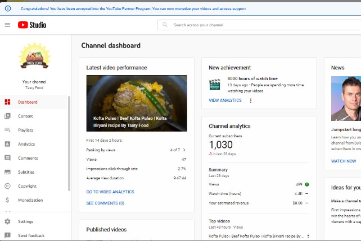The width and height of the screenshot is (361, 241).
Task: Click the Impressions click-through rate row
Action: (136, 169)
